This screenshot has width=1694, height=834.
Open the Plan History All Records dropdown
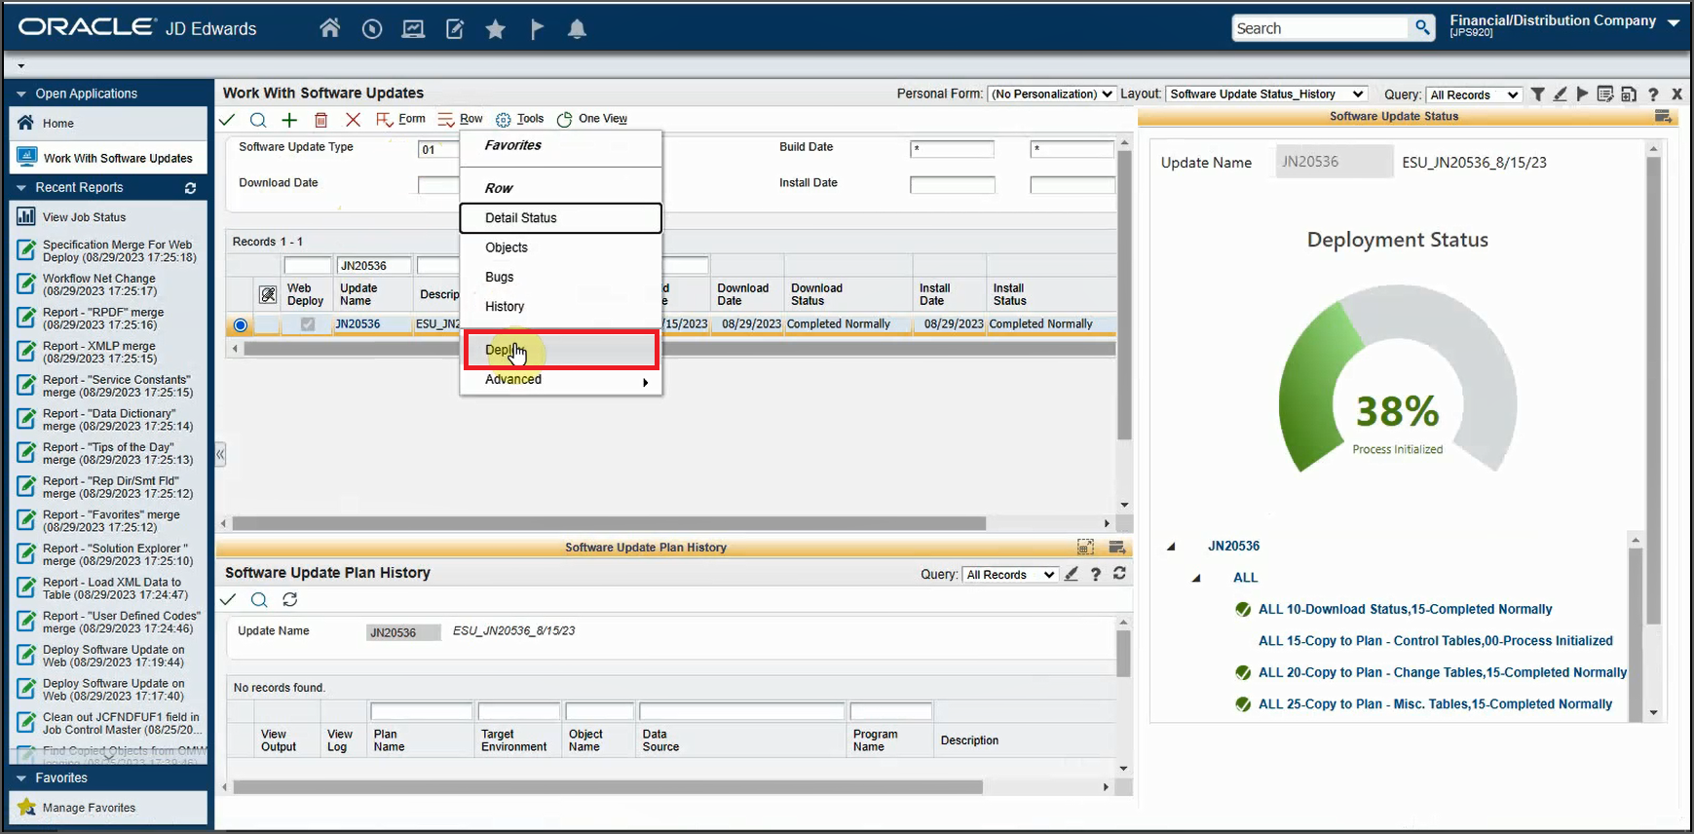click(x=1010, y=575)
